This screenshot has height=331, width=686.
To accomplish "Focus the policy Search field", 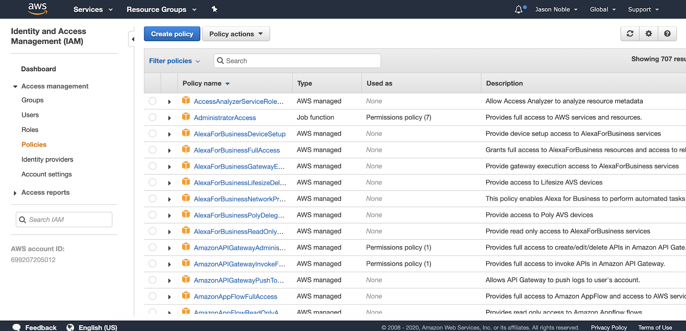I will point(297,61).
